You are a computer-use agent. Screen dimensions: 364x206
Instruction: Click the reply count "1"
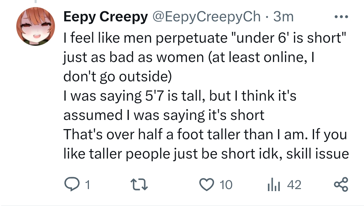pos(87,185)
